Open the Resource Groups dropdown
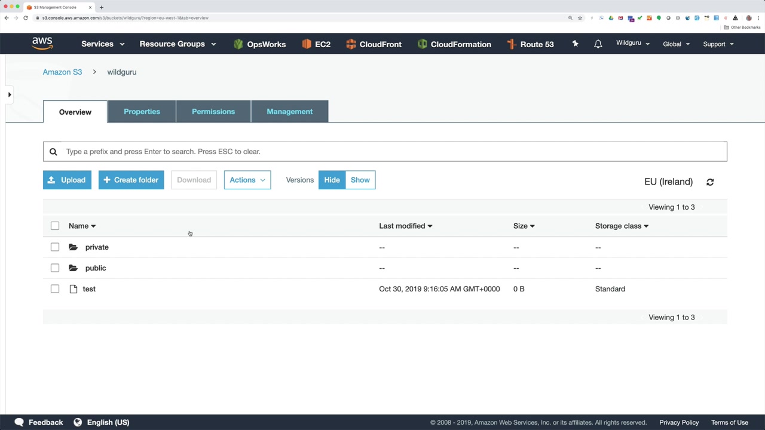 point(178,44)
